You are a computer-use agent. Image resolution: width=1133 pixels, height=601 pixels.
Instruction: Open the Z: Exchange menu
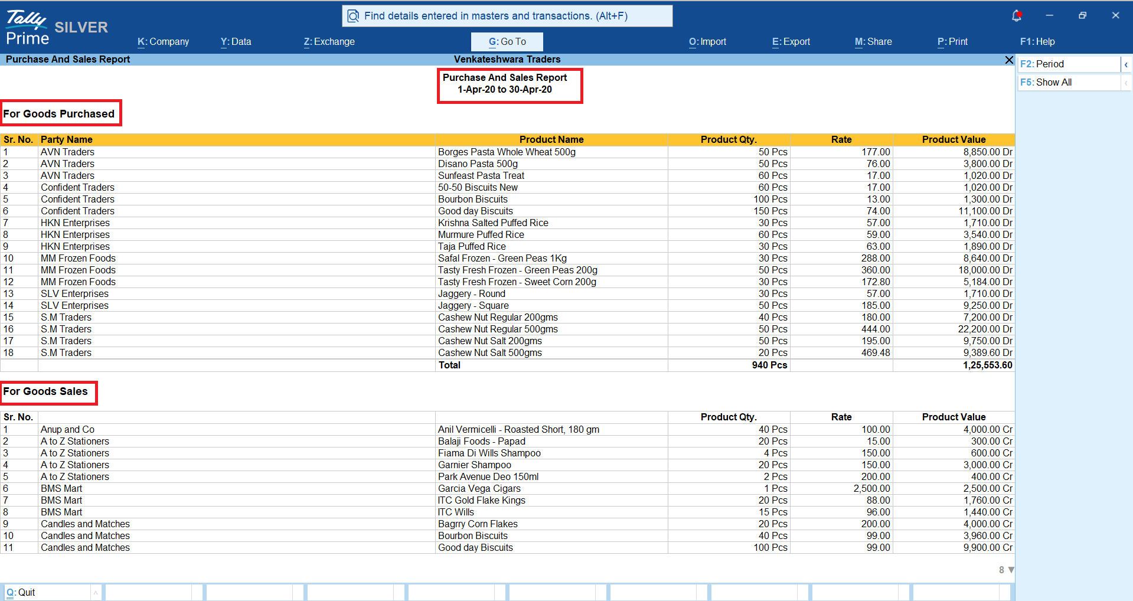click(329, 42)
